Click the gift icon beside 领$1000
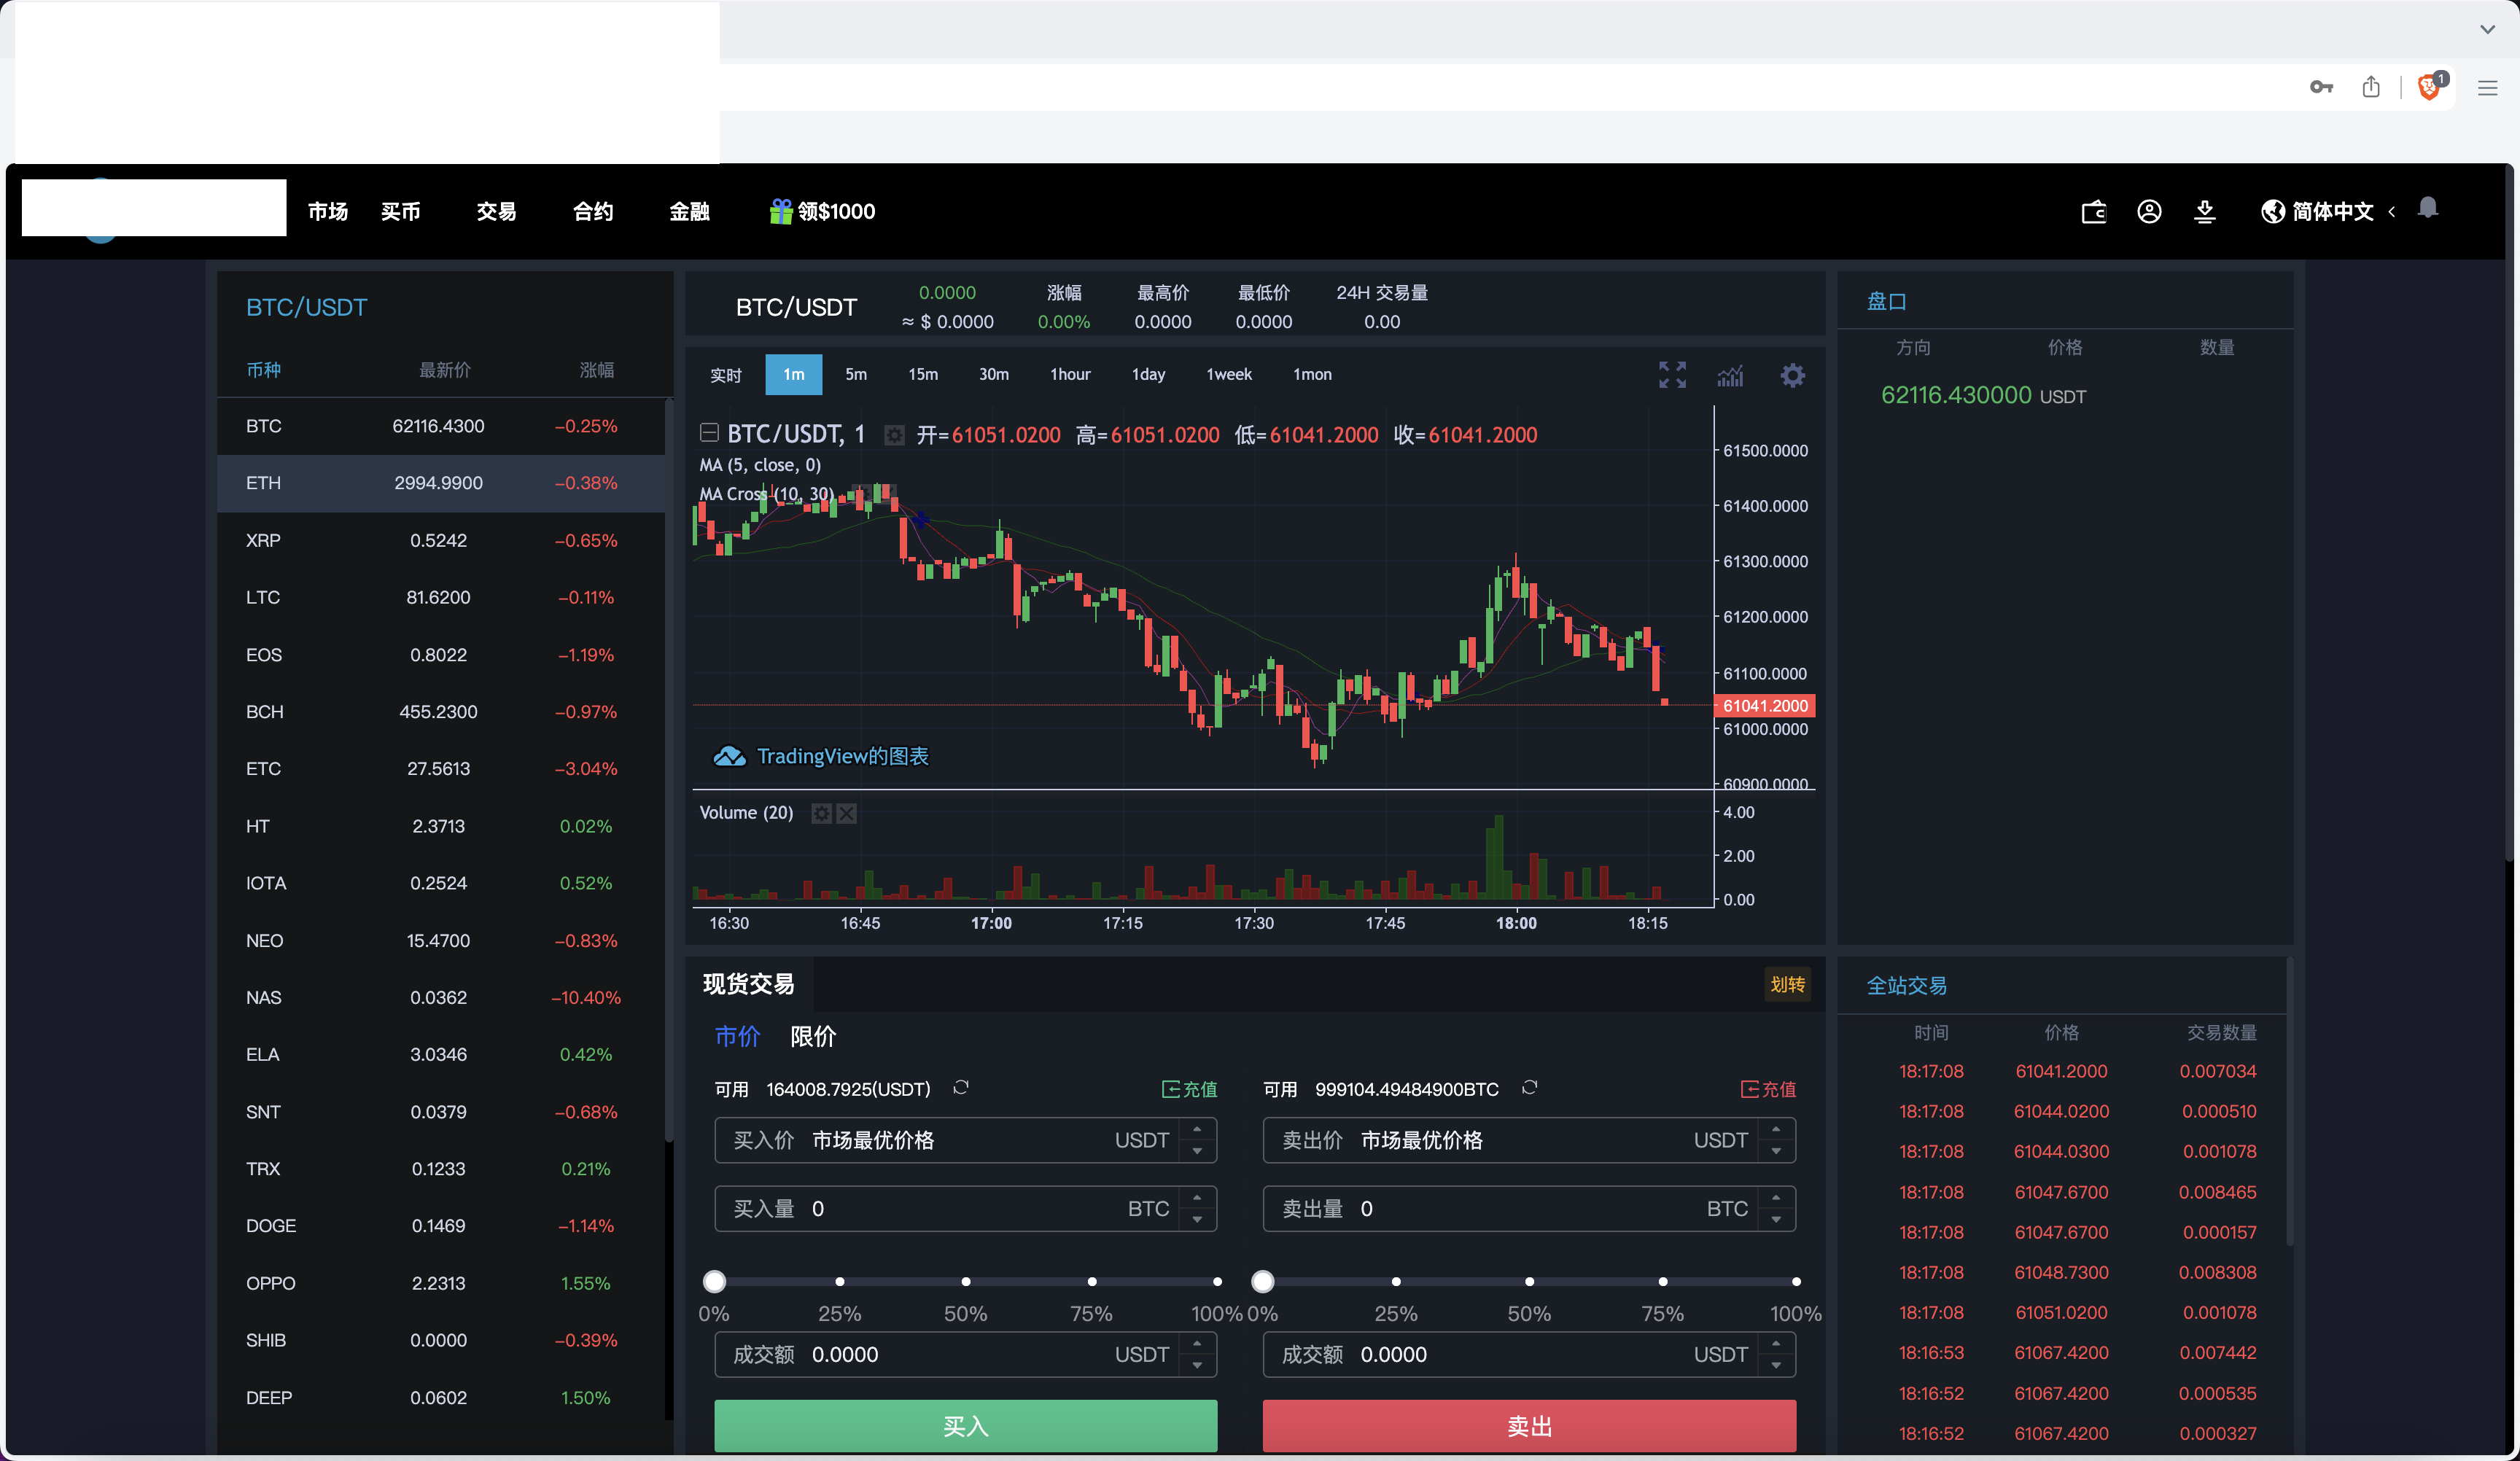Viewport: 2520px width, 1461px height. pos(781,211)
